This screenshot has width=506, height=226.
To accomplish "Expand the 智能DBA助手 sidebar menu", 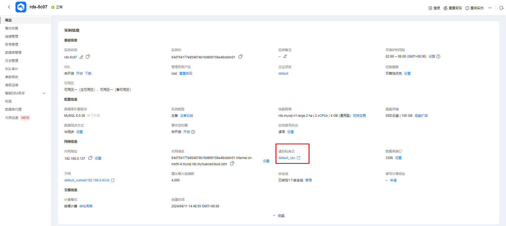I will 44,93.
